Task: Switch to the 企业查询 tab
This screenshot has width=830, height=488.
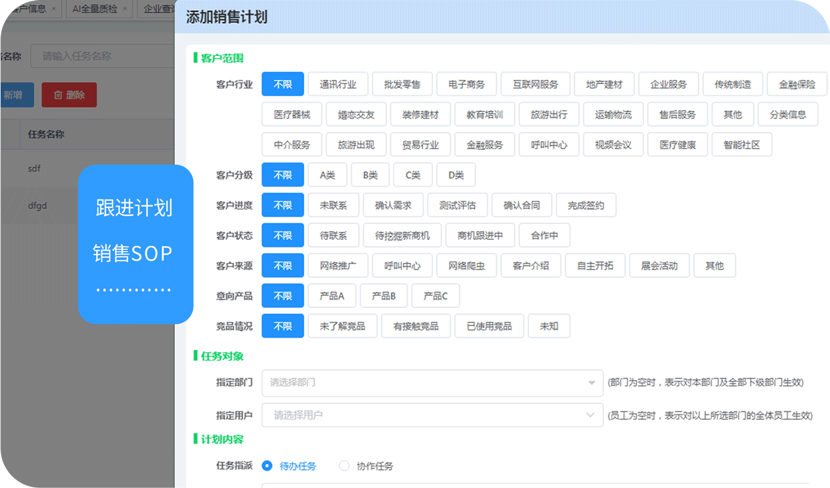Action: pos(157,9)
